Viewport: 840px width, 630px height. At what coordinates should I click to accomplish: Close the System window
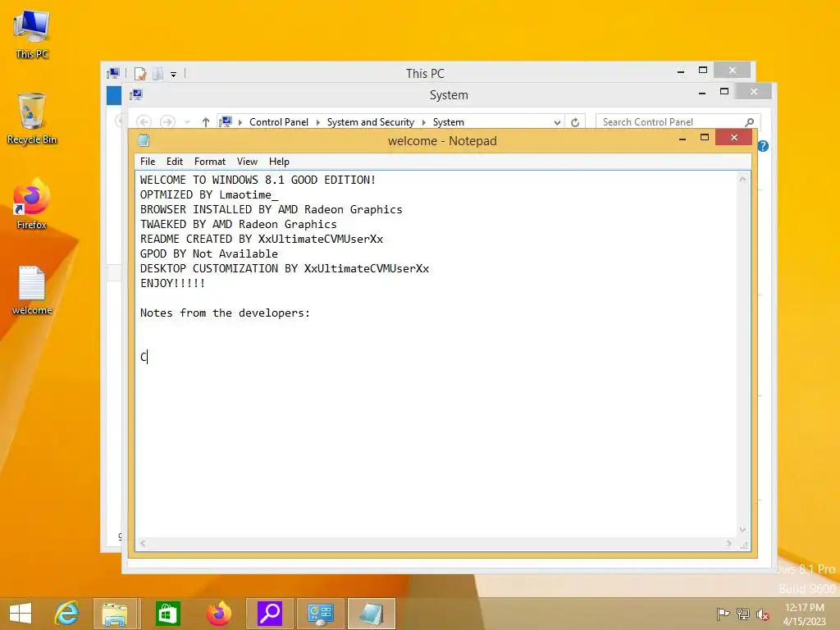coord(754,92)
